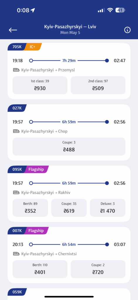Screen dimensions: 138x300
Task: Select Berth for ₴401 on train 007K
Action: (40, 269)
